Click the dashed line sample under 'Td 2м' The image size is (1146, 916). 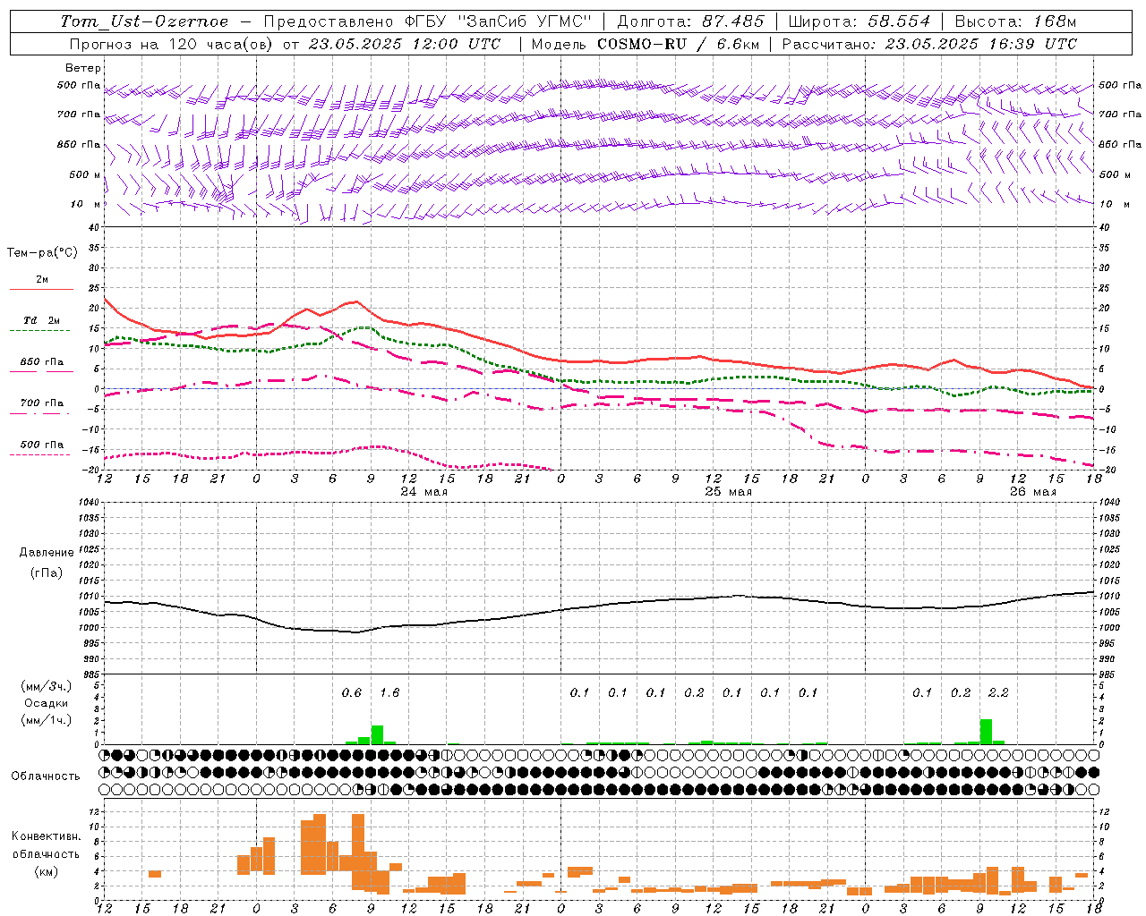click(40, 331)
